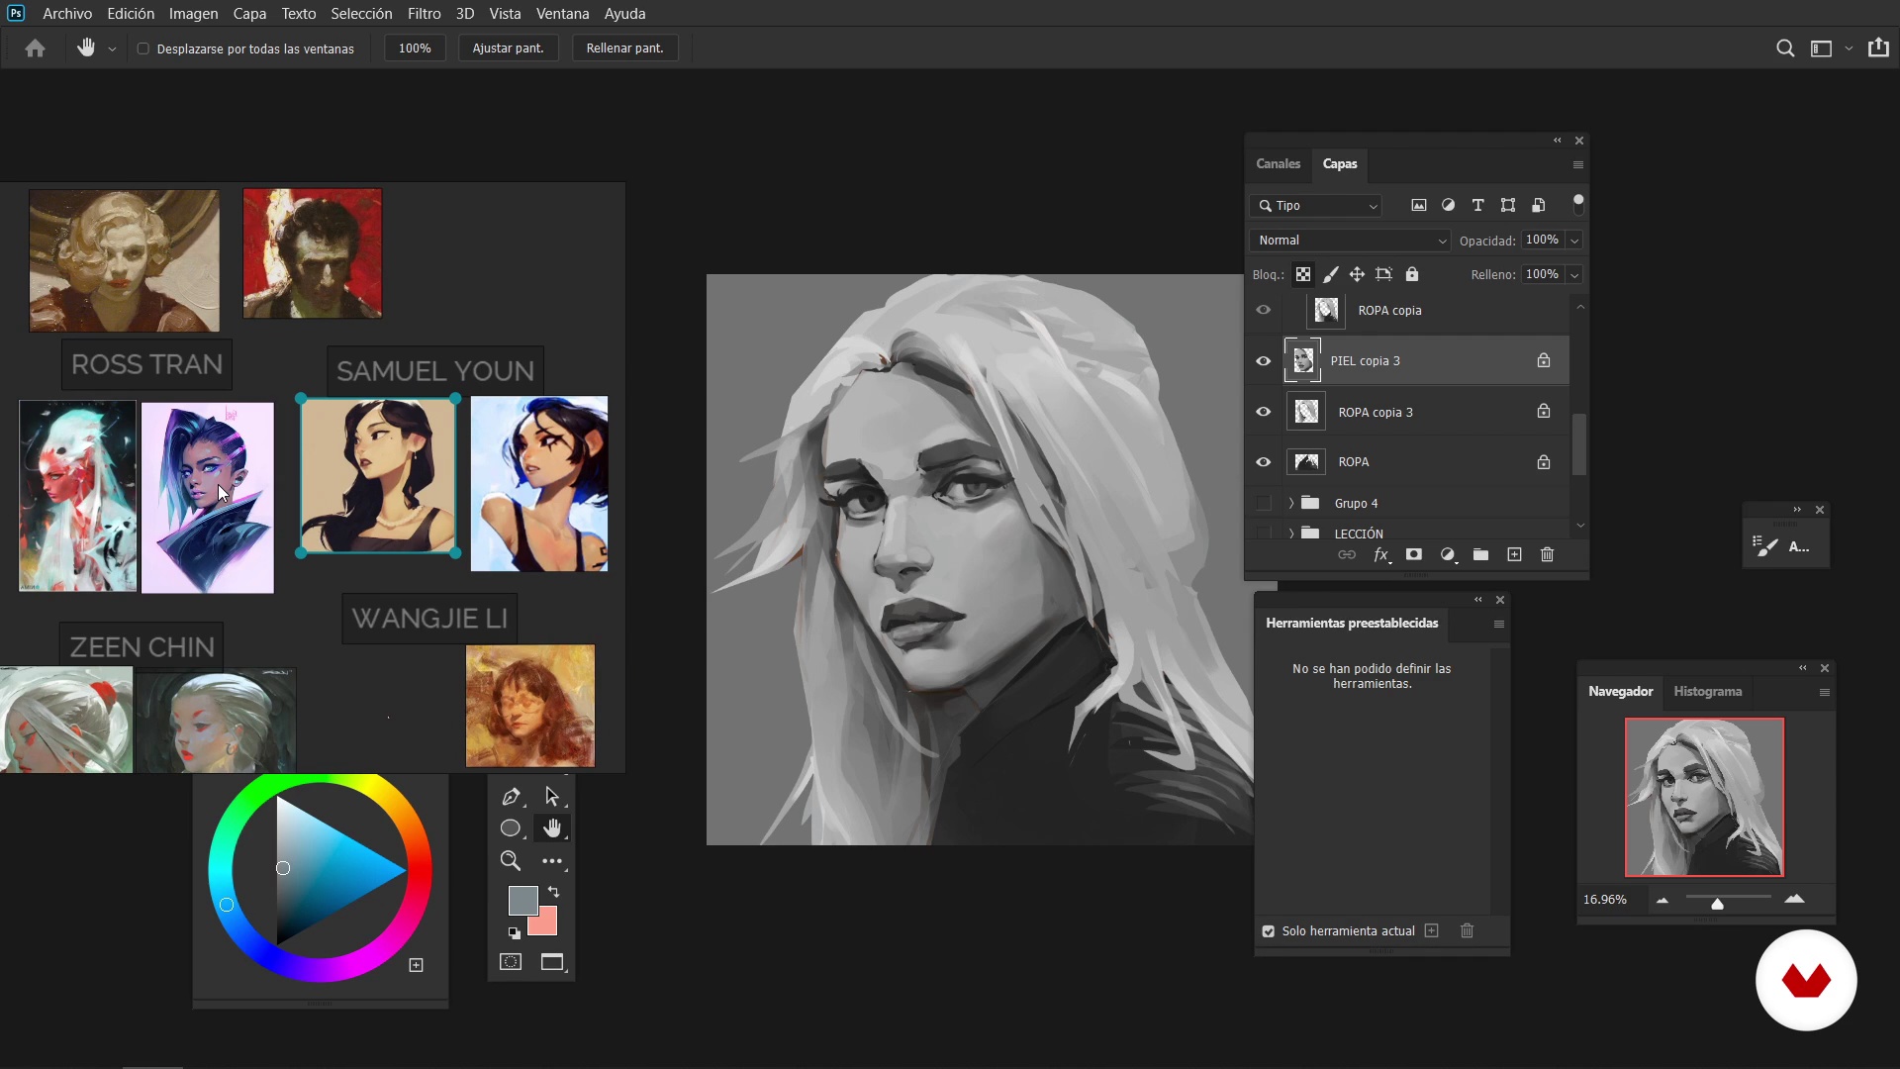The height and width of the screenshot is (1069, 1900).
Task: Open search with the magnifier icon
Action: 1785,49
